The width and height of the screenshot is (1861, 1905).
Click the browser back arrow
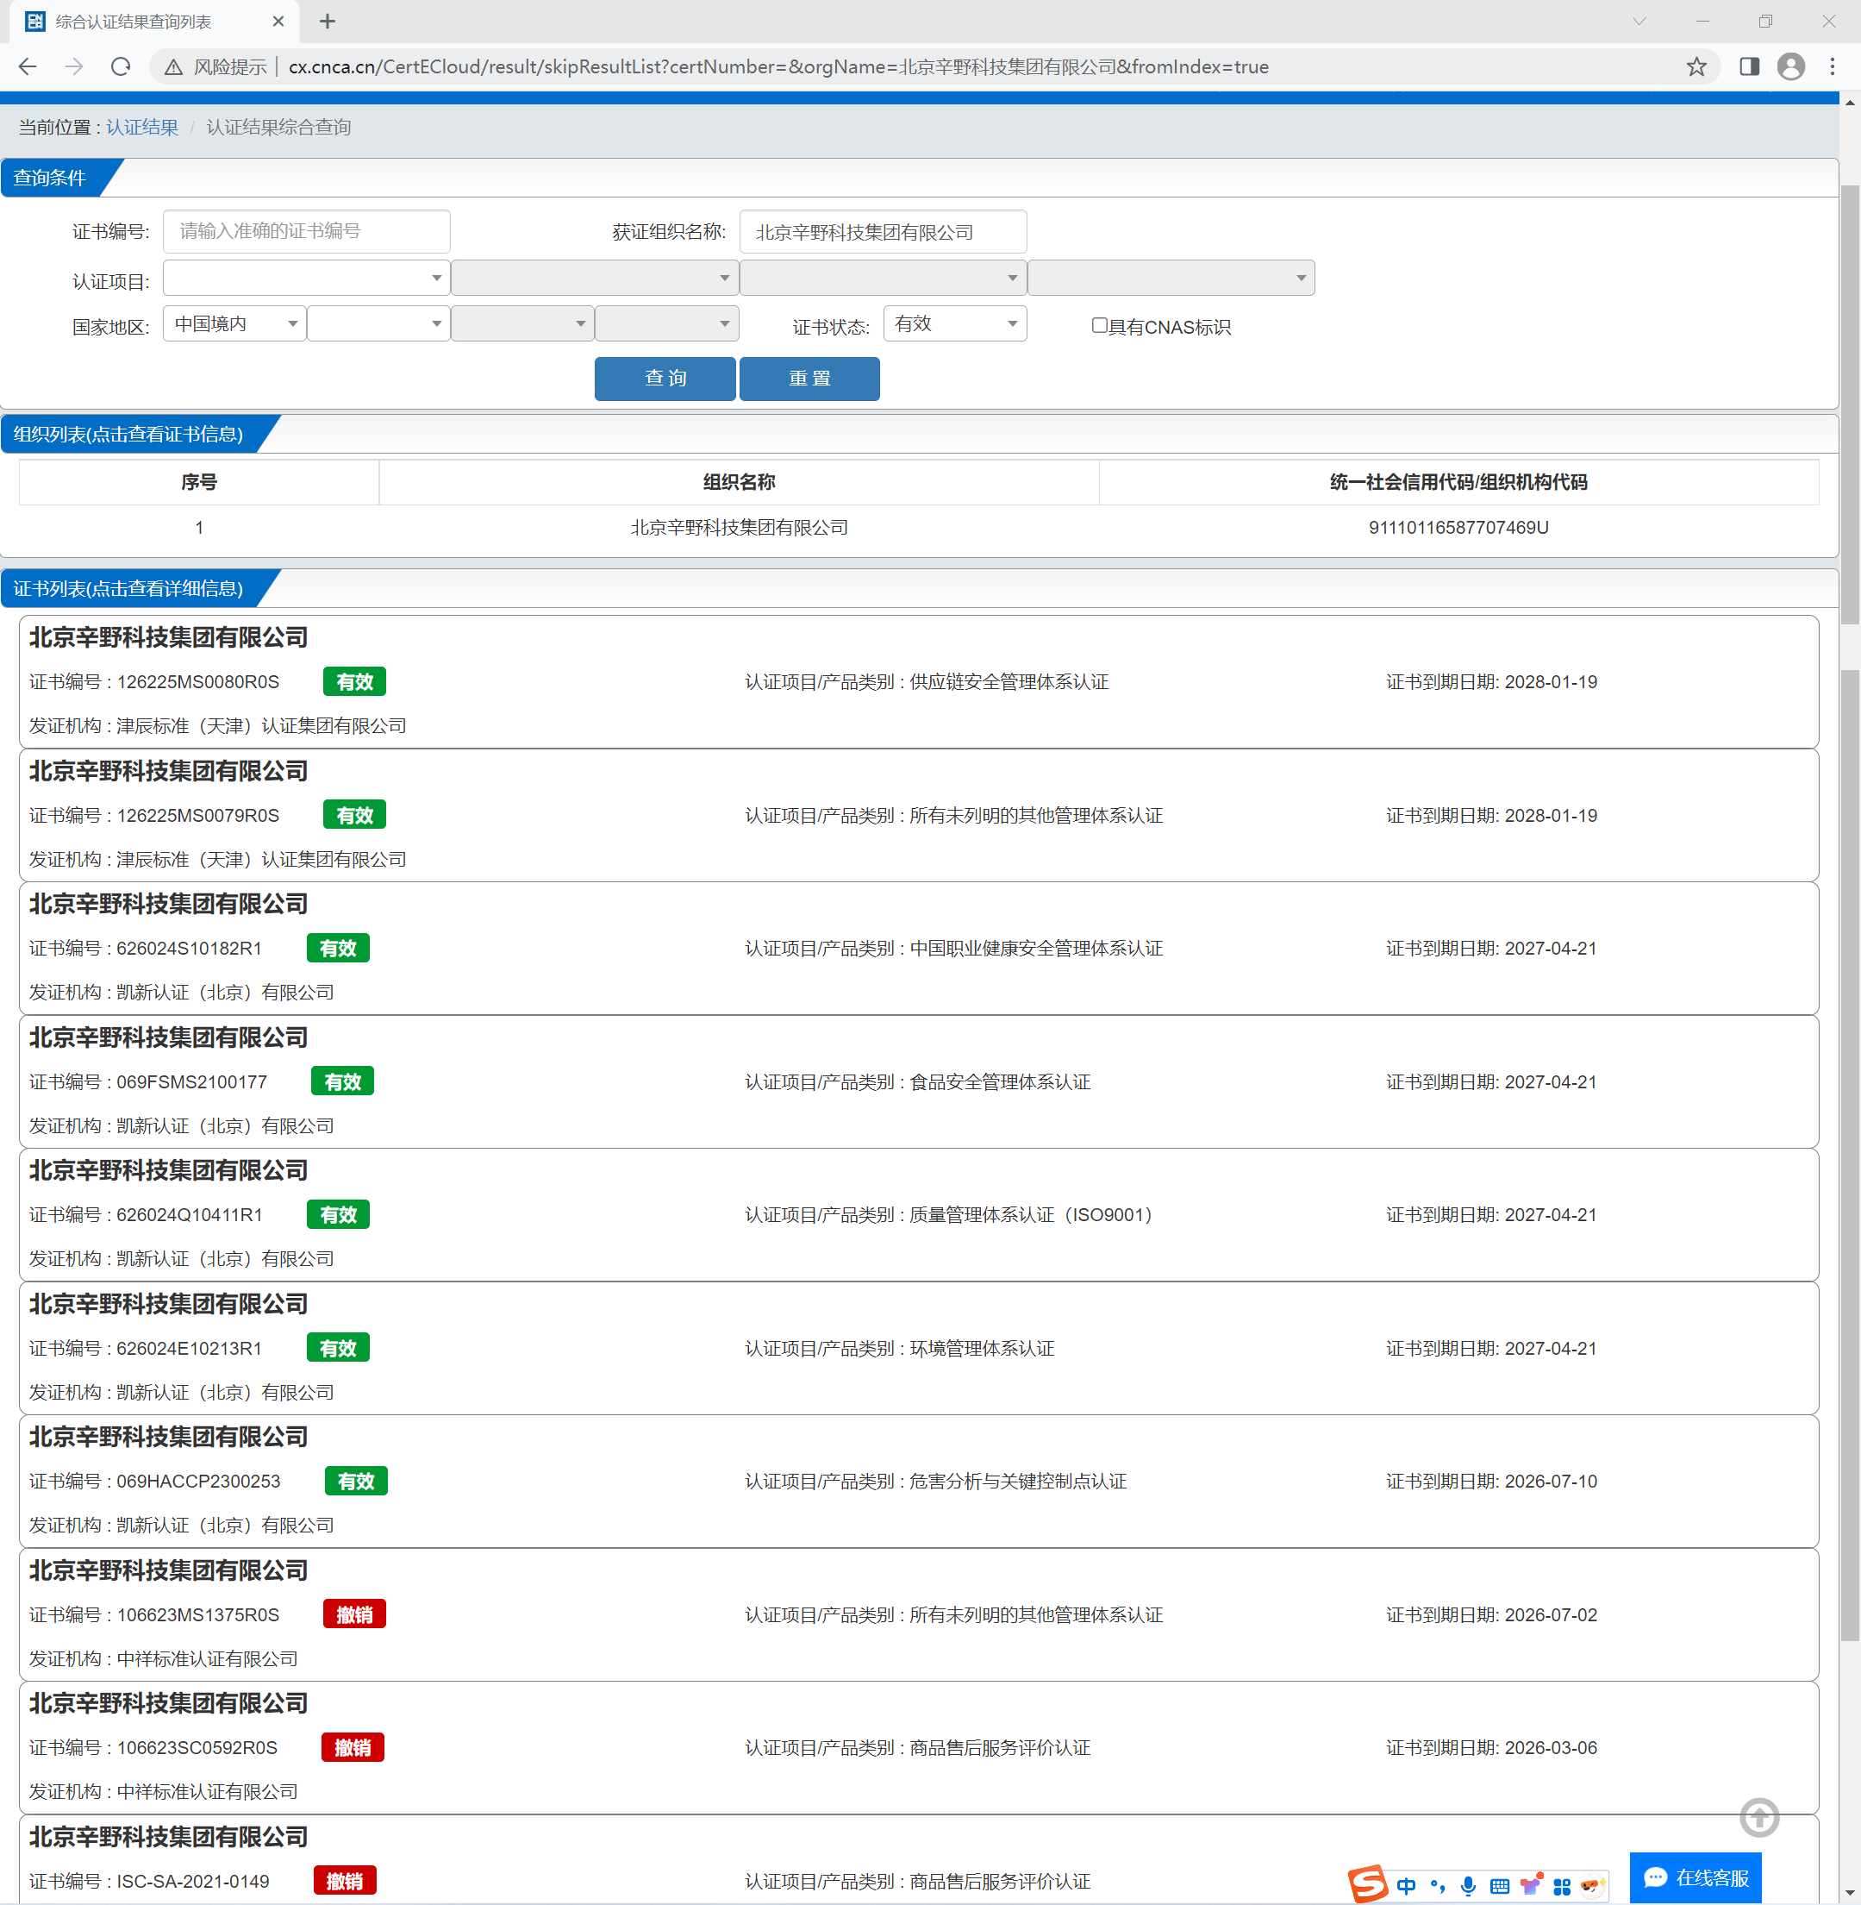(x=28, y=66)
